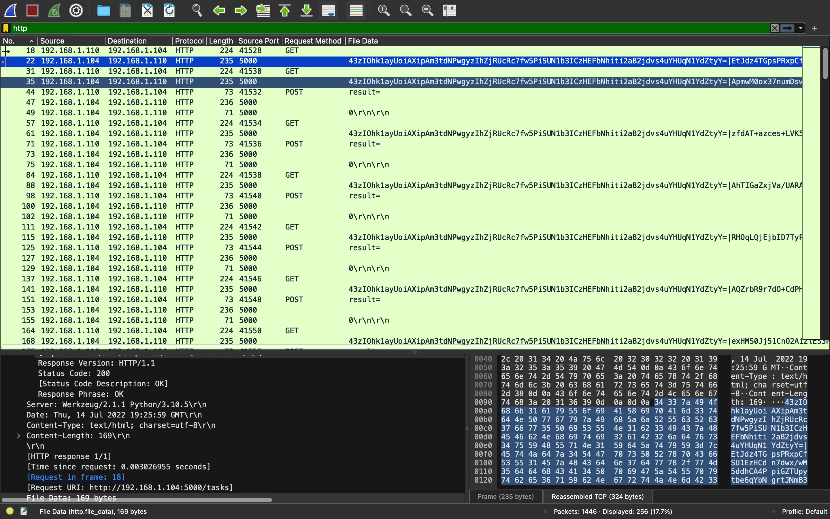
Task: Sort by the Source column header
Action: coord(71,41)
